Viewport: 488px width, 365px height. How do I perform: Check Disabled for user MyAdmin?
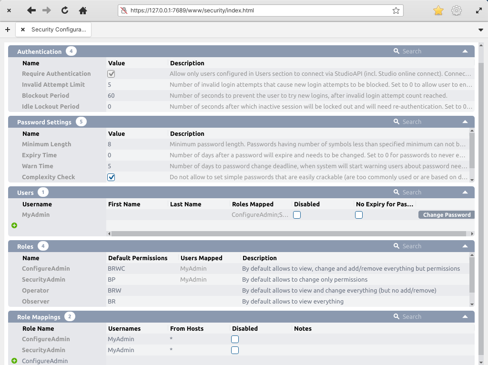(297, 215)
